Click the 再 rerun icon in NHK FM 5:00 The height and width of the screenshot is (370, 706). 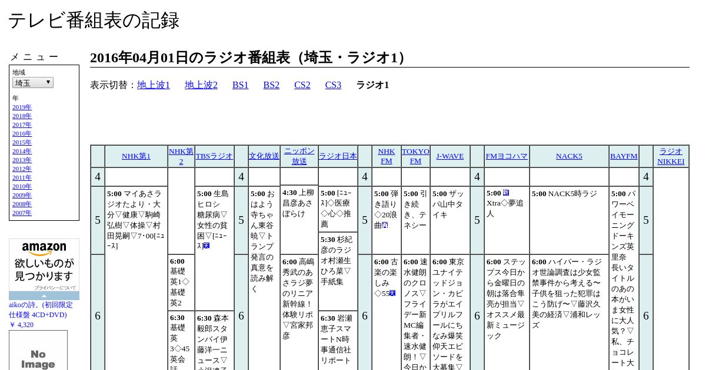pos(385,226)
